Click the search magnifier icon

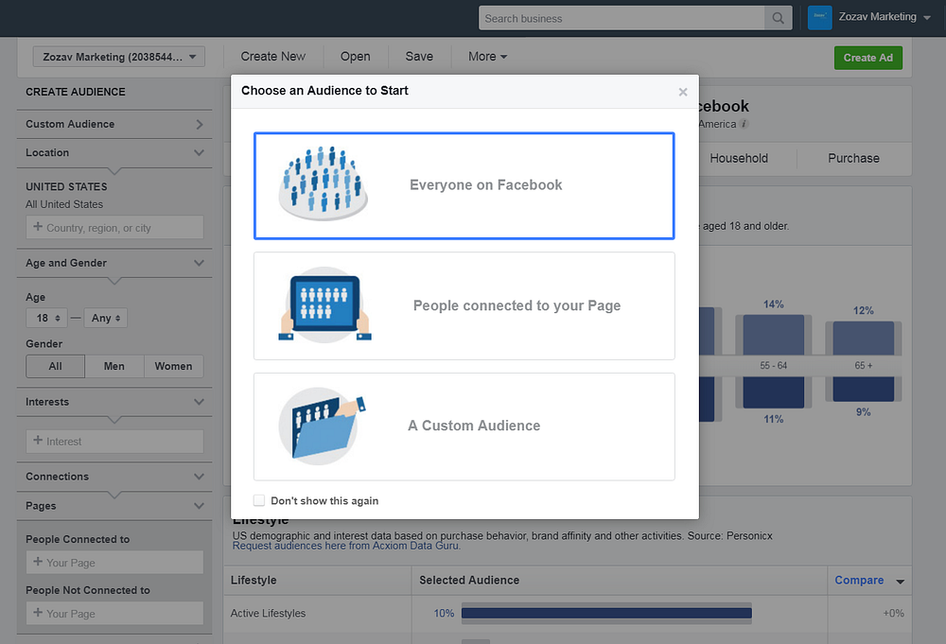(779, 18)
